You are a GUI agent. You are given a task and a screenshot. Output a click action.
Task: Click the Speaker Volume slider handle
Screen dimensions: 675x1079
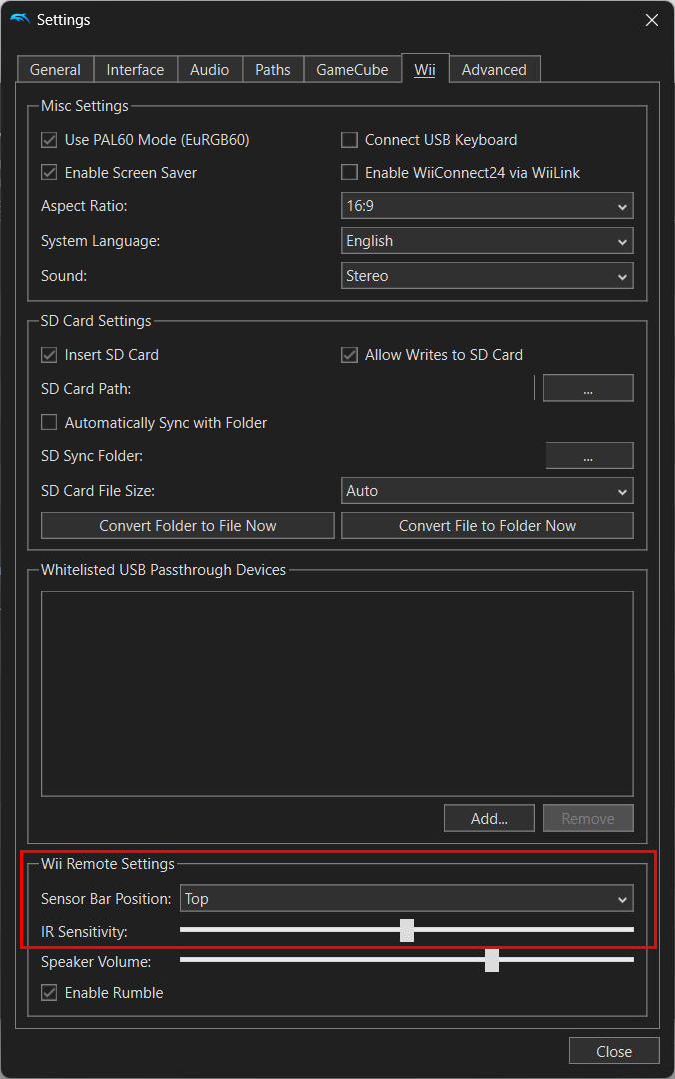tap(492, 960)
